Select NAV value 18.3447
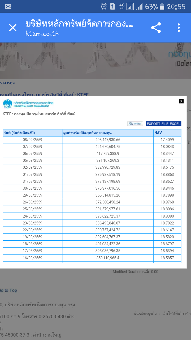Screen dimensions: 191x340 point(167,154)
